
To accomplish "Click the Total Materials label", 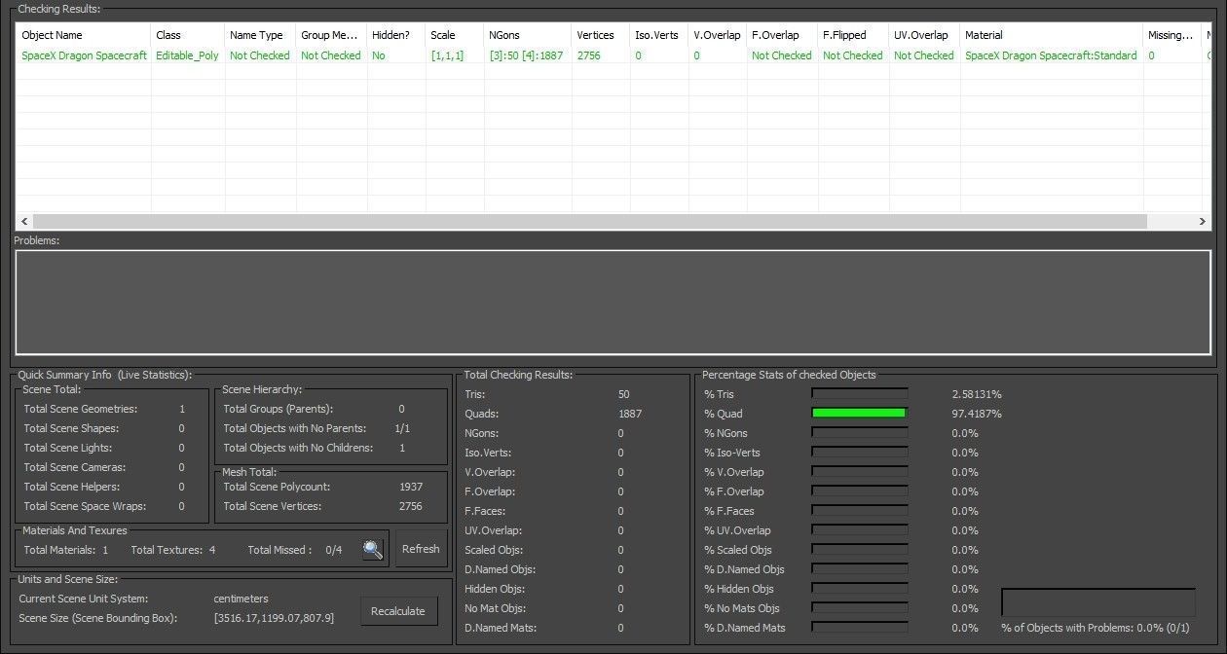I will (59, 550).
